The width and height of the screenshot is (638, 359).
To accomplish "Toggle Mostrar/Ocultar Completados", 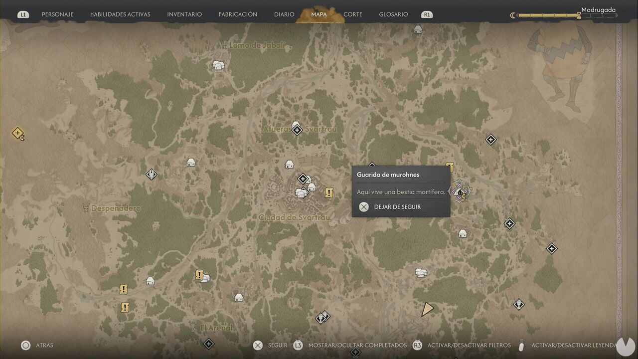I will tap(349, 345).
